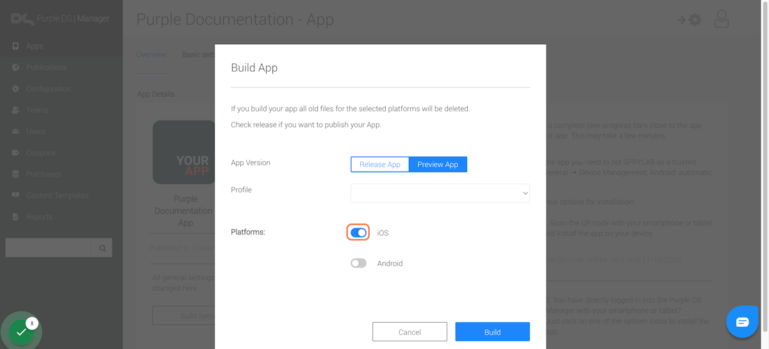Click the Users group icon

pyautogui.click(x=15, y=131)
